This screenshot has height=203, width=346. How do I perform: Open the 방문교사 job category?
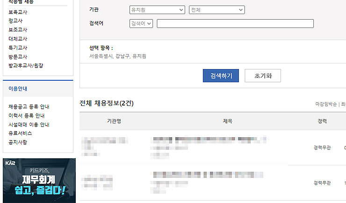(x=18, y=56)
